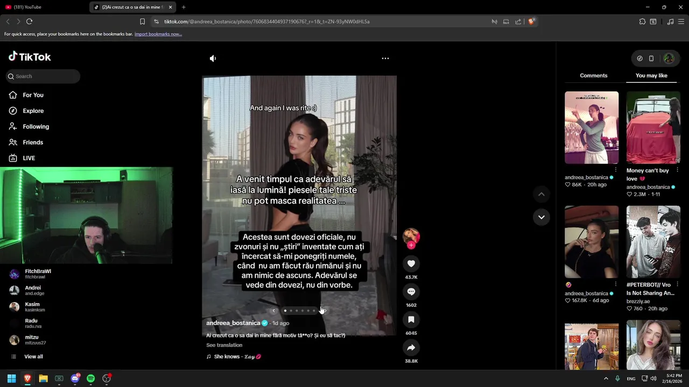Open the Windows Start menu
The image size is (689, 387).
click(11, 378)
